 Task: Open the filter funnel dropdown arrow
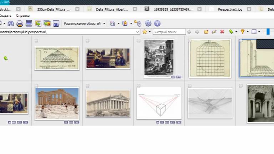(x=248, y=32)
